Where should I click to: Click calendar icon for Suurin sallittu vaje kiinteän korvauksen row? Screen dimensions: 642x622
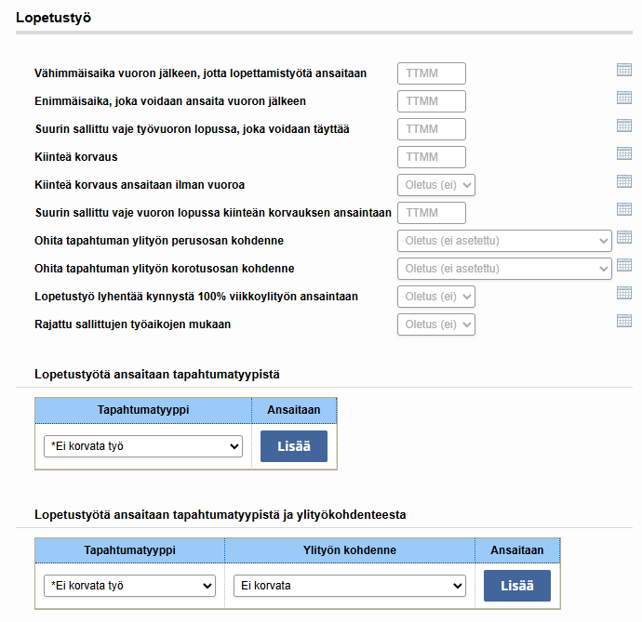click(x=624, y=209)
